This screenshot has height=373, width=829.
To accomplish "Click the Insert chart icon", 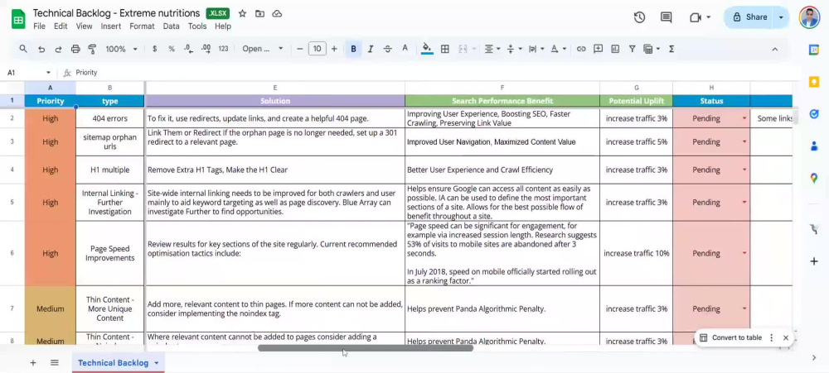I will [x=615, y=49].
